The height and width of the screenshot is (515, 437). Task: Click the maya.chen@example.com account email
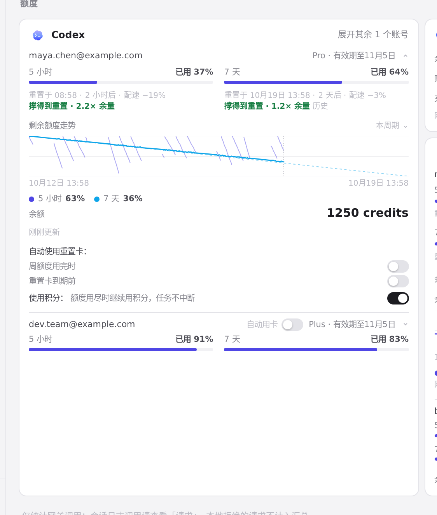(x=86, y=56)
